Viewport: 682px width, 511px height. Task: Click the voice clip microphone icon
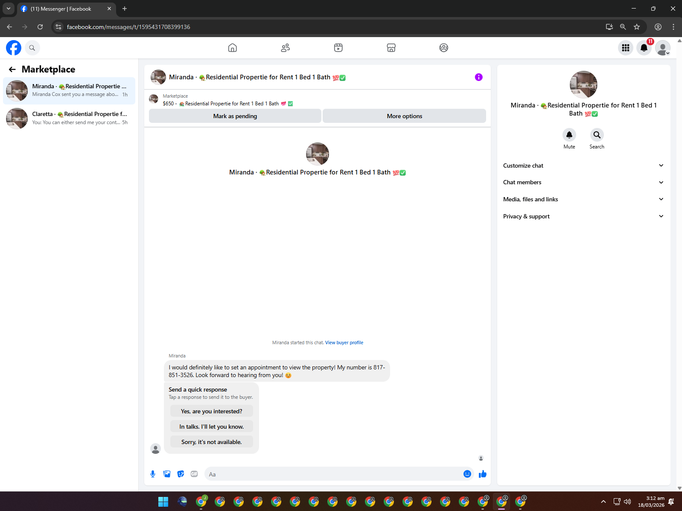point(153,474)
